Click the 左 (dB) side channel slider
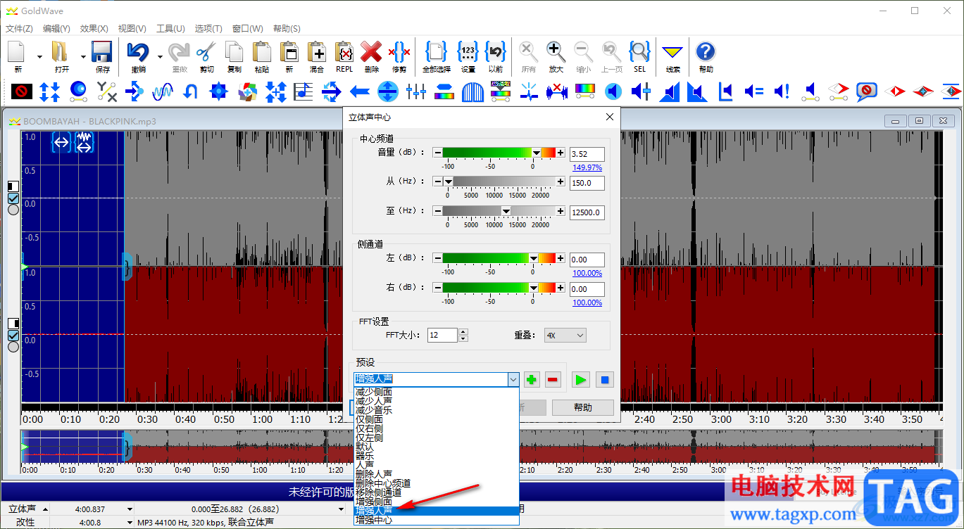The image size is (964, 529). click(x=499, y=258)
